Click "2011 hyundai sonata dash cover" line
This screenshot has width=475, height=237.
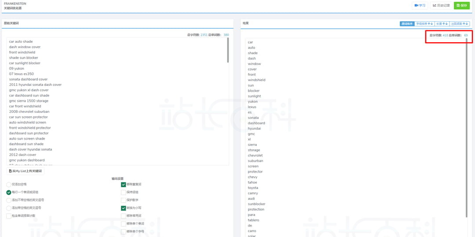[x=36, y=85]
